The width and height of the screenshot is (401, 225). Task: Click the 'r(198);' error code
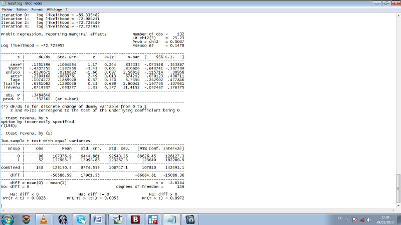click(9, 125)
